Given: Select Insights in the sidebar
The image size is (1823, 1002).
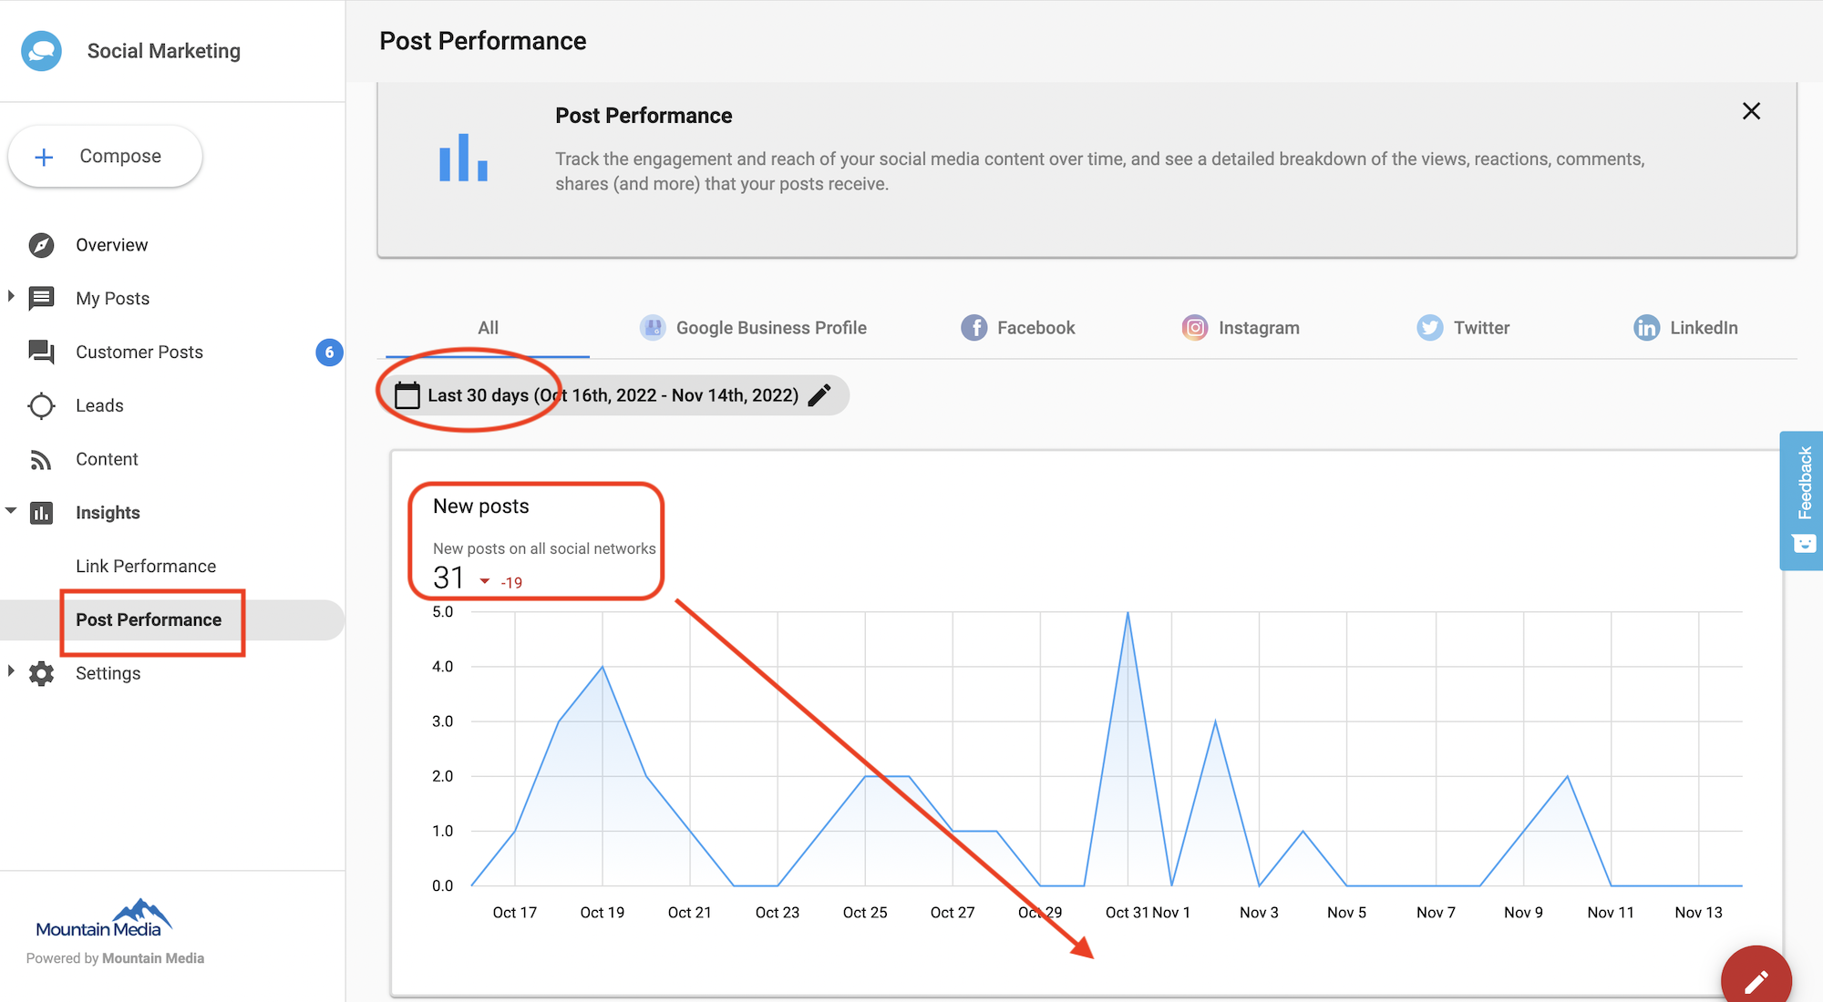Looking at the screenshot, I should tap(108, 513).
